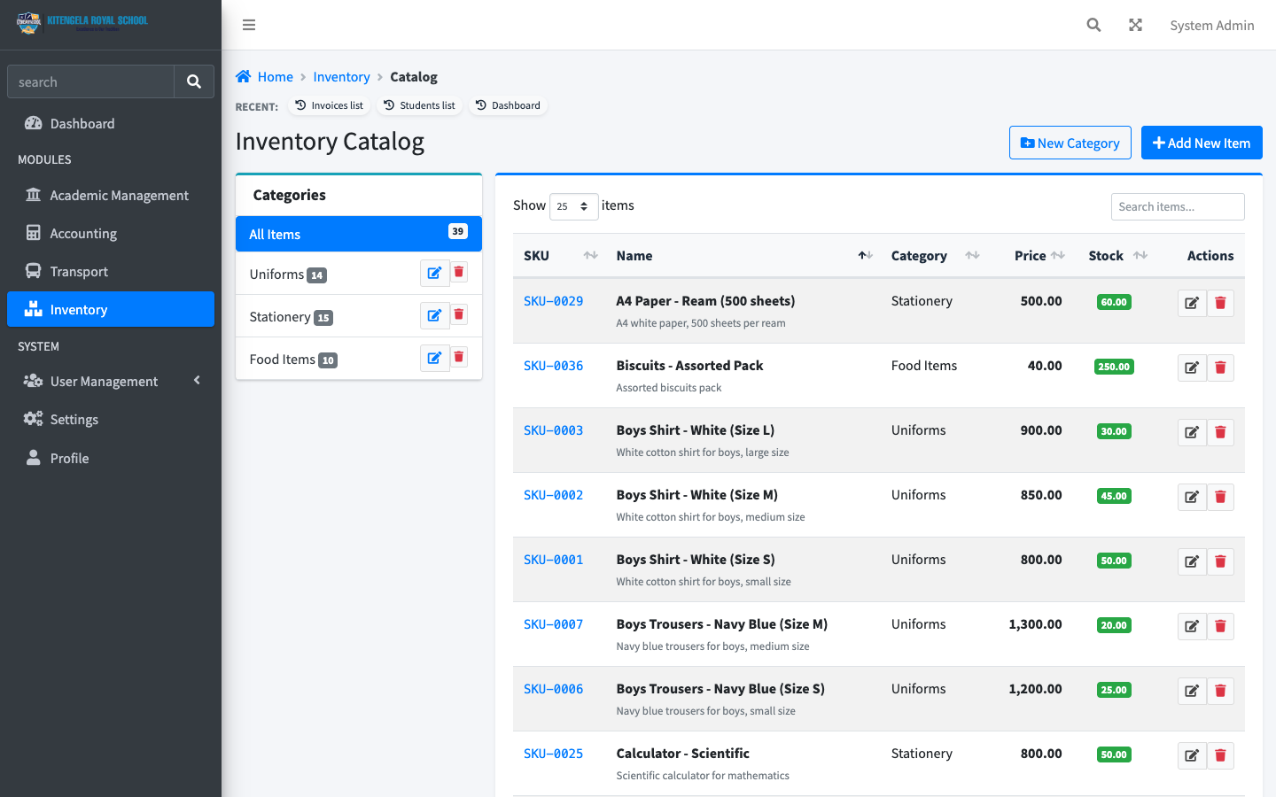The height and width of the screenshot is (797, 1276).
Task: Select the All Items category filter
Action: (x=359, y=234)
